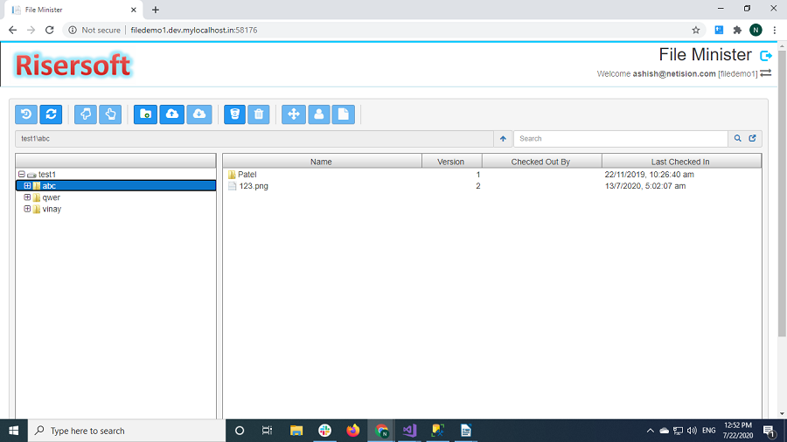The width and height of the screenshot is (787, 442).
Task: Click the refresh arrows toolbar button
Action: click(x=52, y=114)
